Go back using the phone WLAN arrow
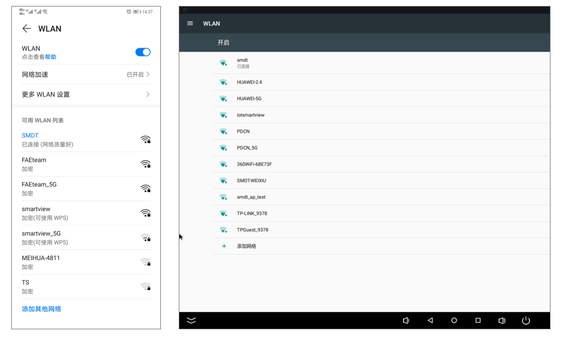This screenshot has width=563, height=340. pyautogui.click(x=27, y=28)
